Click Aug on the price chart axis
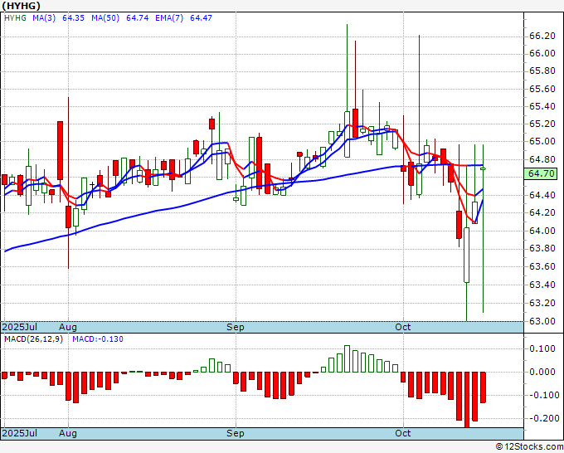Screen dimensions: 564x453 (68, 327)
